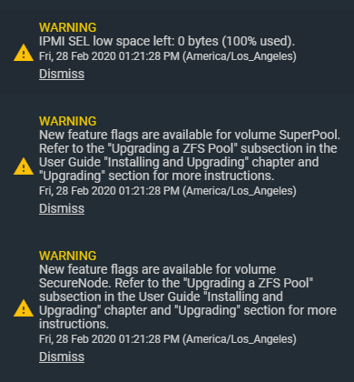Click "Installing and Upgrading" text in SuperPool alert
This screenshot has height=382, width=354.
tap(176, 162)
